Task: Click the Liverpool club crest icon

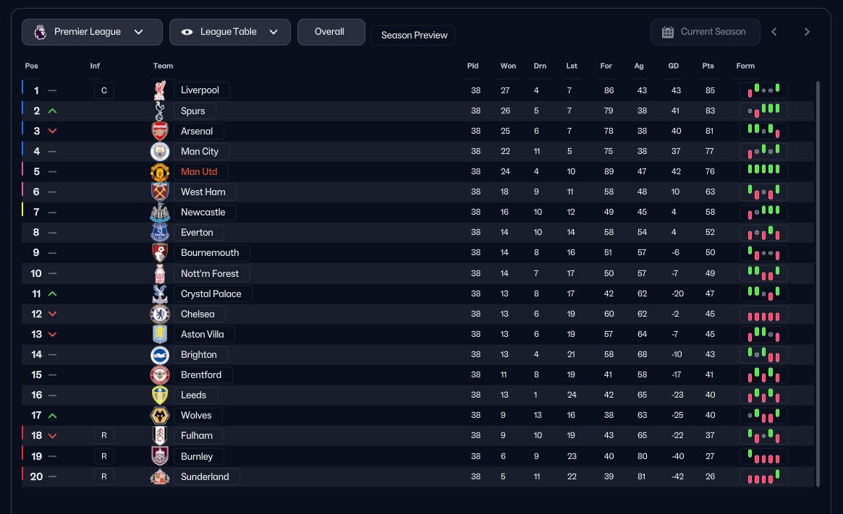Action: 160,90
